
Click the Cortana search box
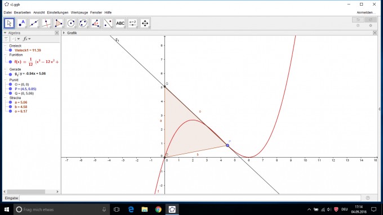tap(61, 209)
